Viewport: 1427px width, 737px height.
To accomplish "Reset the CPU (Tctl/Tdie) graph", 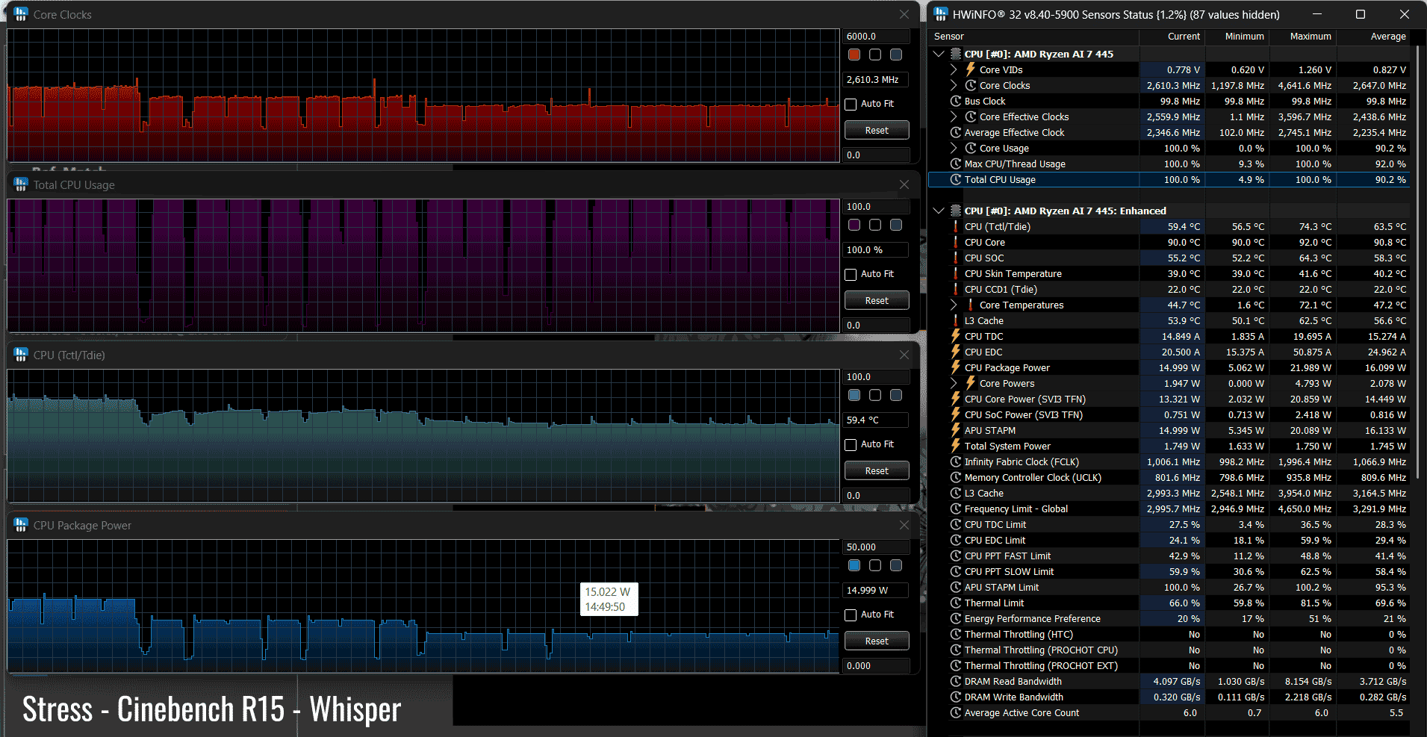I will pyautogui.click(x=877, y=470).
